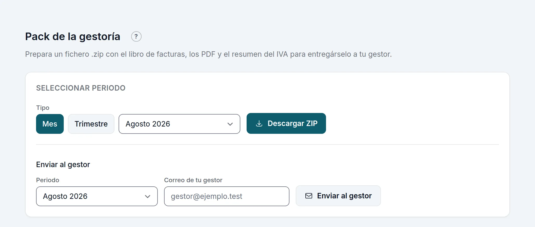Click the Pack de la gestoría heading
The width and height of the screenshot is (535, 227).
pos(73,36)
